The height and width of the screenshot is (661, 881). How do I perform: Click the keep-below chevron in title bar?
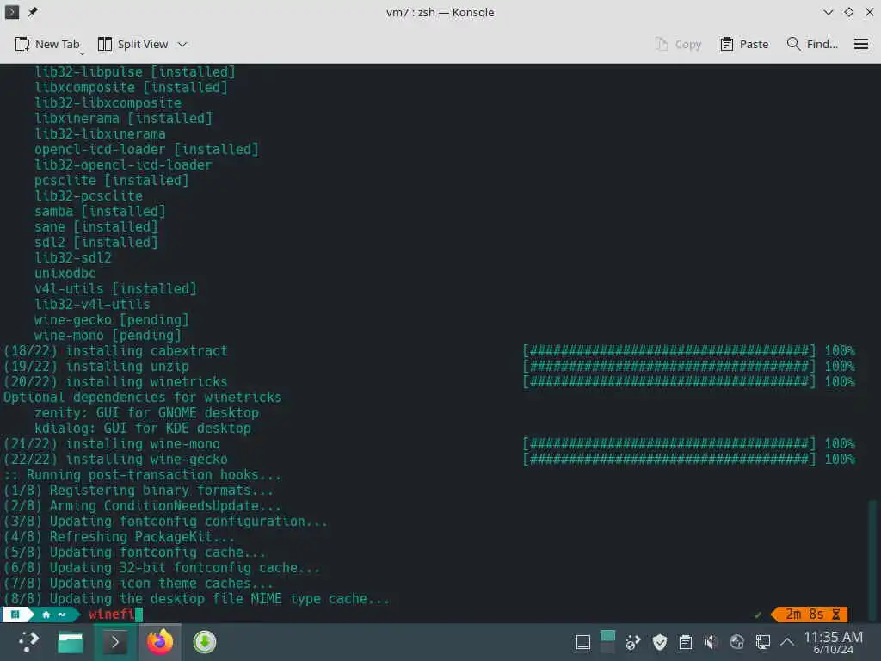click(x=829, y=12)
